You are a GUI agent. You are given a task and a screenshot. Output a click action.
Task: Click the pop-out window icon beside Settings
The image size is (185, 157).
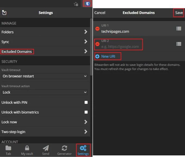point(4,12)
